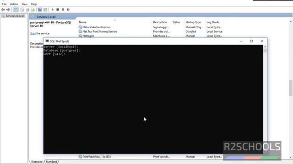Open Help via blue question mark icon

pyautogui.click(x=40, y=10)
